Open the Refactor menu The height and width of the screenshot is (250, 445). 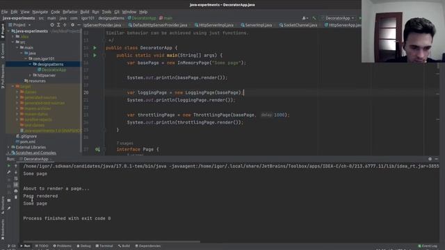point(70,12)
